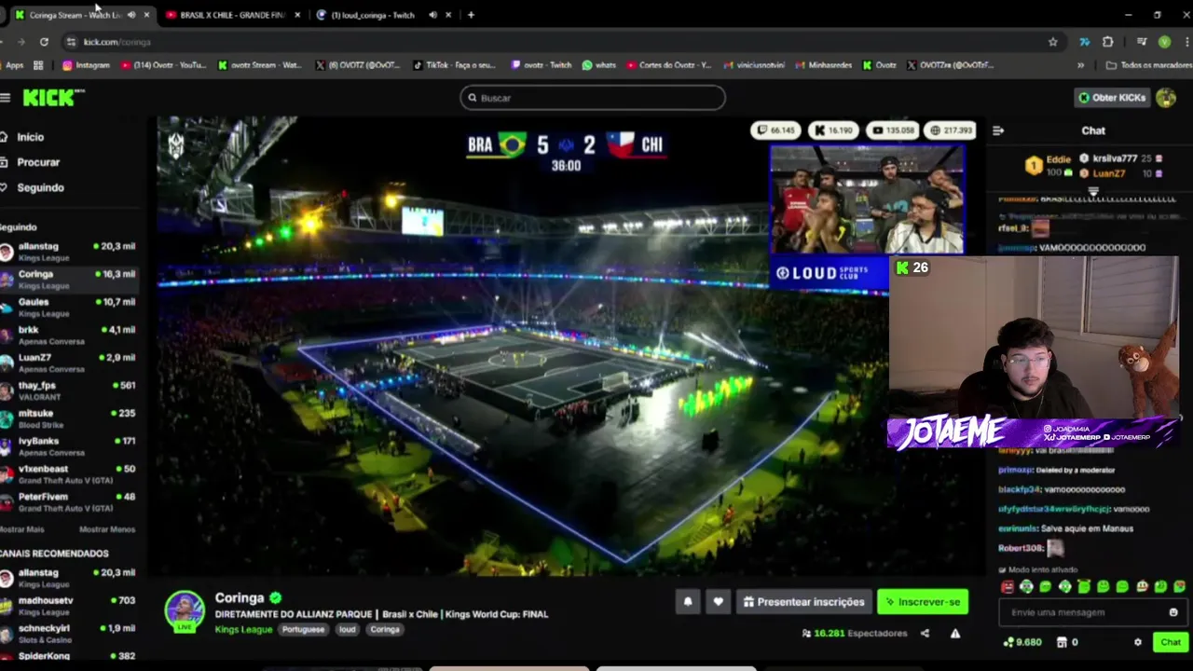Open Procurar in the sidebar
Viewport: 1193px width, 671px height.
[38, 162]
